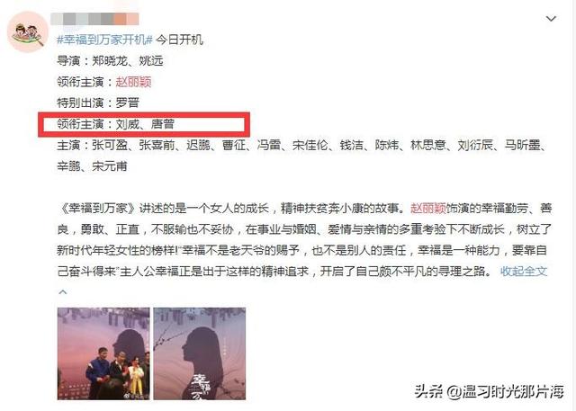Open the #幸福到万家开机# hashtag topic
576x411 pixels.
pos(104,40)
